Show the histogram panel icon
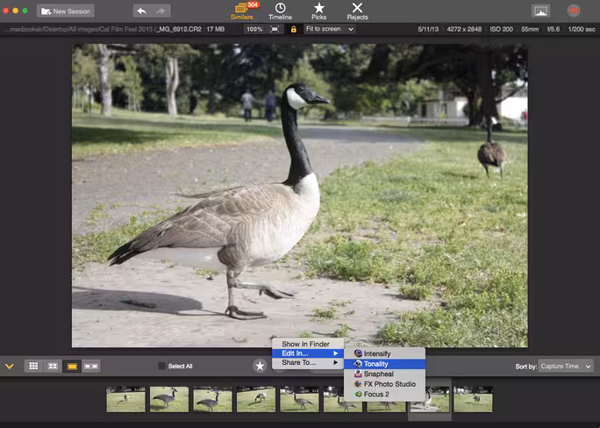Viewport: 600px width, 428px height. pos(540,11)
